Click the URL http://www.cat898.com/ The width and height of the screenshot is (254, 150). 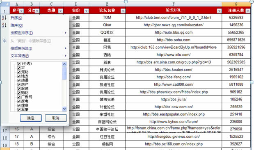(174, 84)
